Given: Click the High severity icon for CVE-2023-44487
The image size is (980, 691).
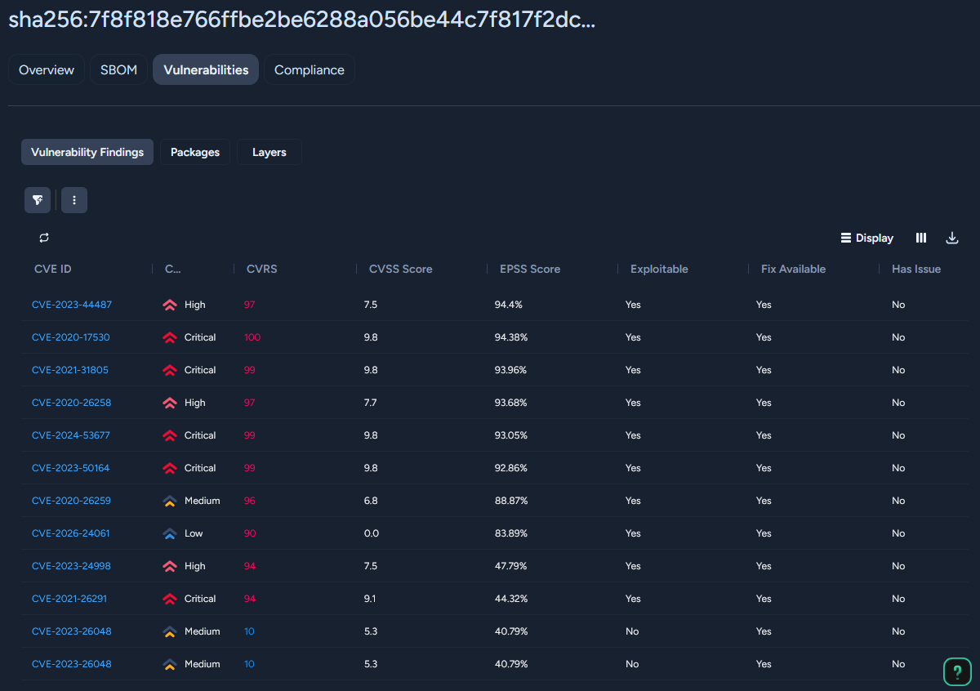Looking at the screenshot, I should [170, 305].
